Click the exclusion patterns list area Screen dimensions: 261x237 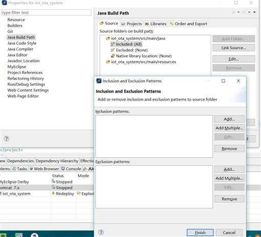[x=154, y=187]
